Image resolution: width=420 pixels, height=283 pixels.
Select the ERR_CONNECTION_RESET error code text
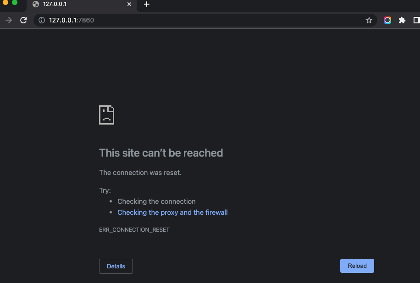[134, 229]
